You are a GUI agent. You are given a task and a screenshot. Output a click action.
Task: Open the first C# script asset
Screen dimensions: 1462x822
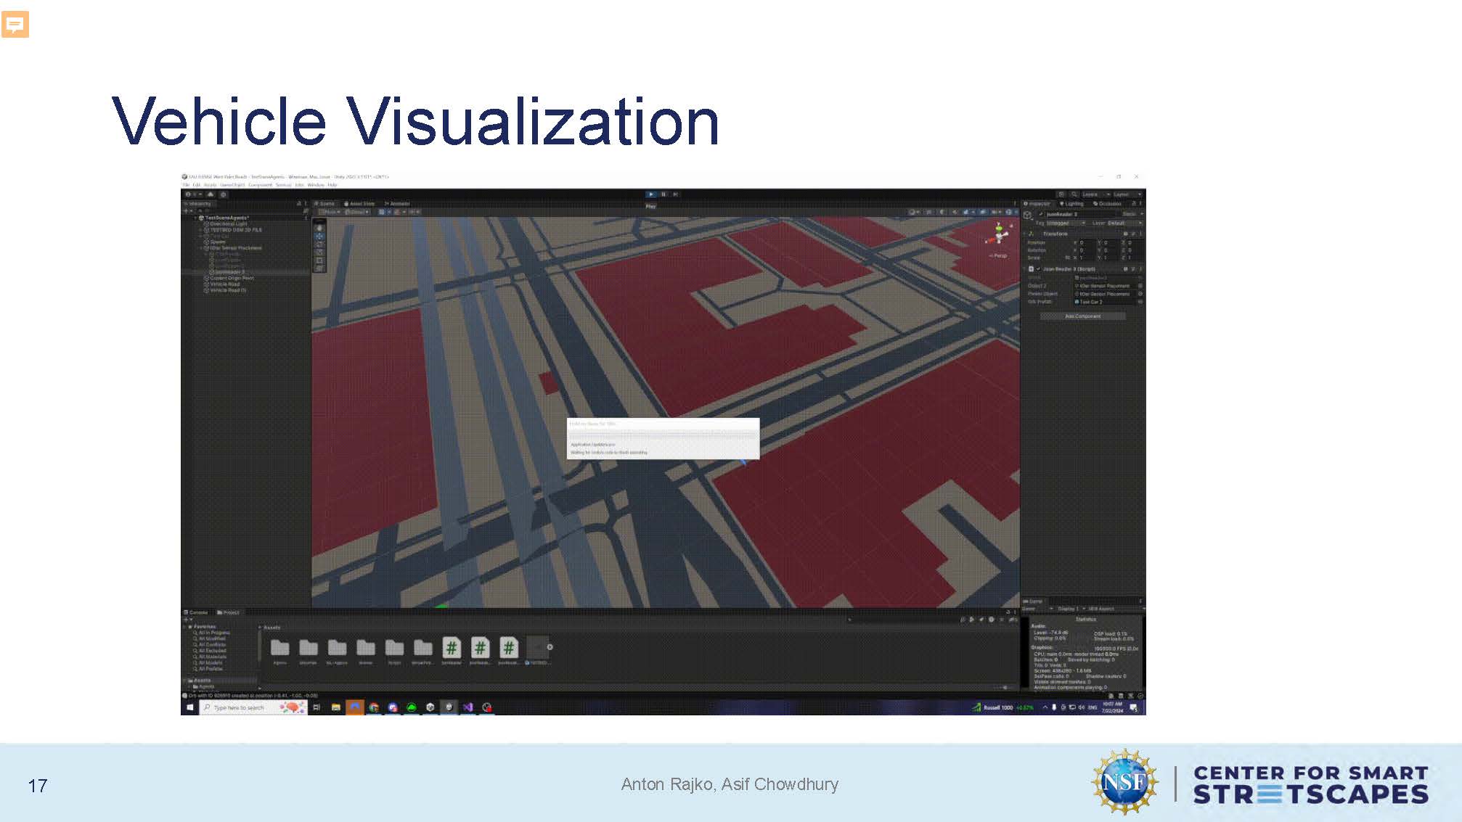[452, 647]
